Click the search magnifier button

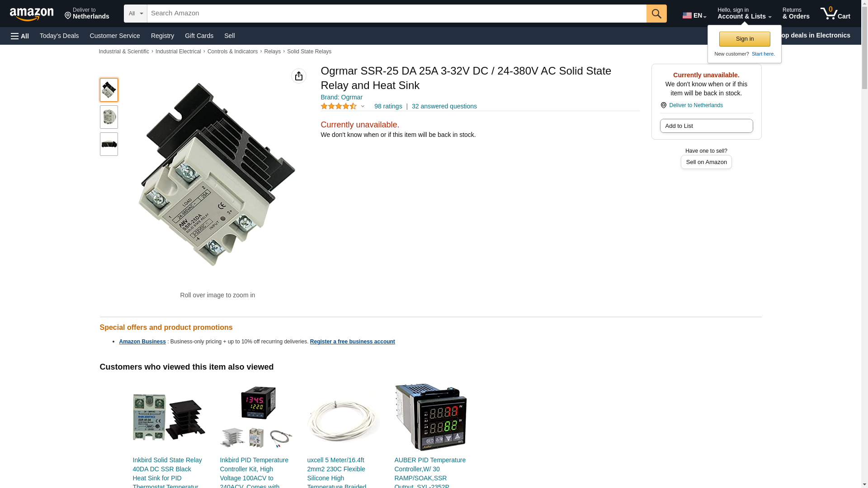[x=656, y=14]
